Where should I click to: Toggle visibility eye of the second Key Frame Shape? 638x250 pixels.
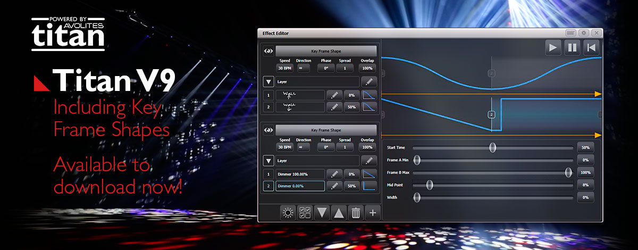268,130
